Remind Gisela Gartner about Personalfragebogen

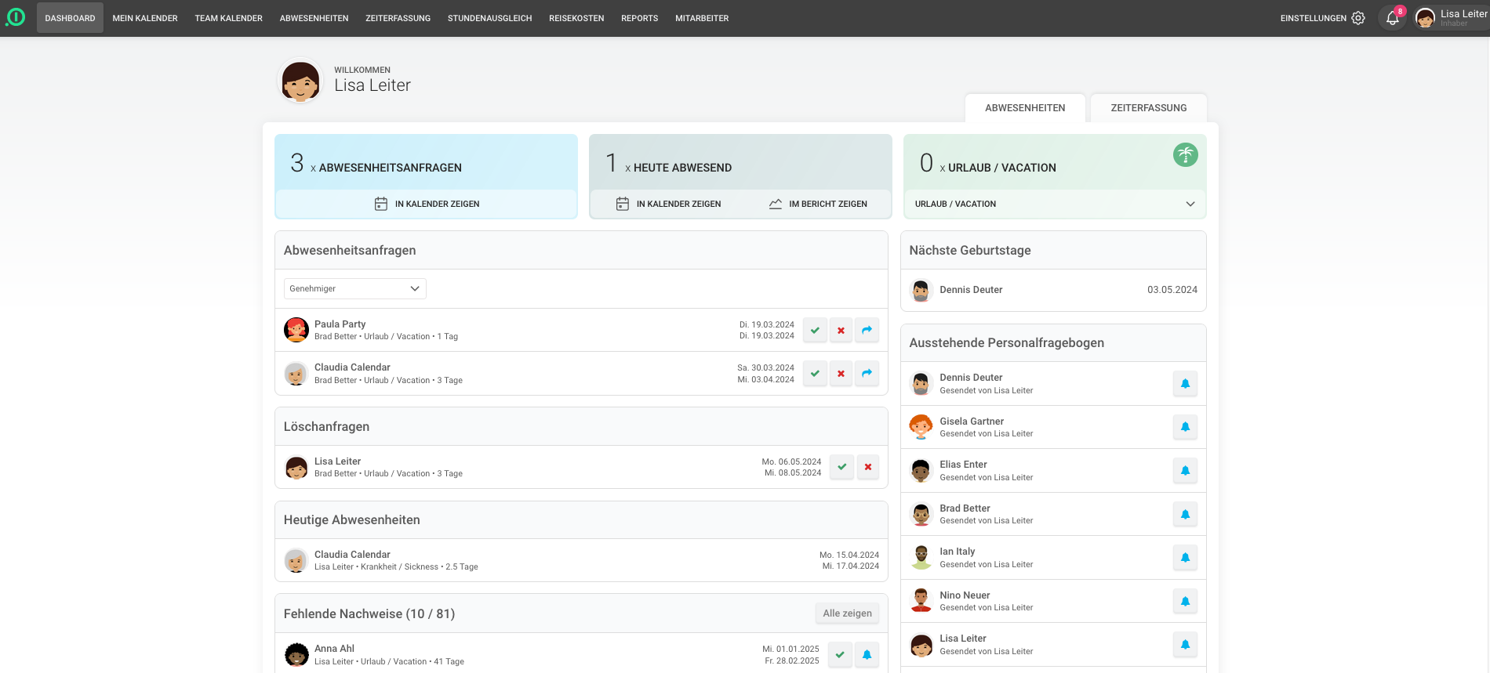click(1185, 427)
